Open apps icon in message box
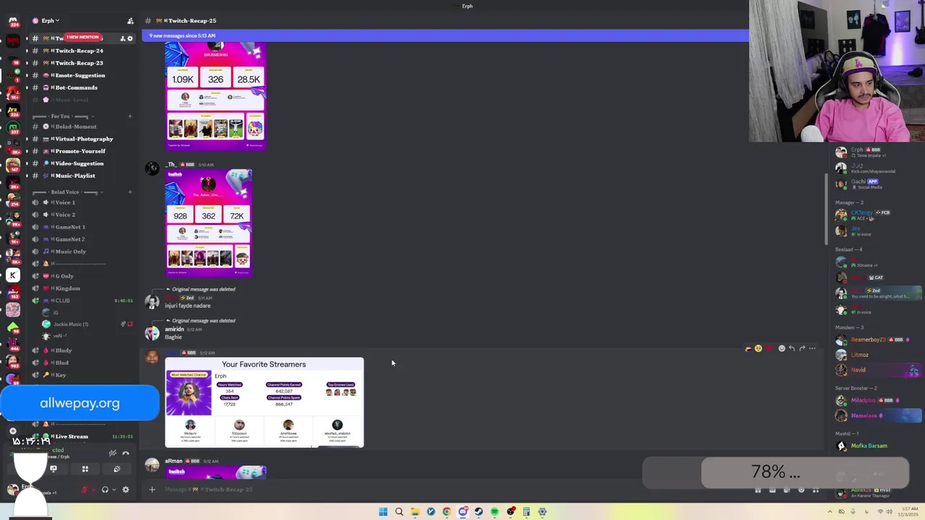The height and width of the screenshot is (520, 925). click(816, 491)
